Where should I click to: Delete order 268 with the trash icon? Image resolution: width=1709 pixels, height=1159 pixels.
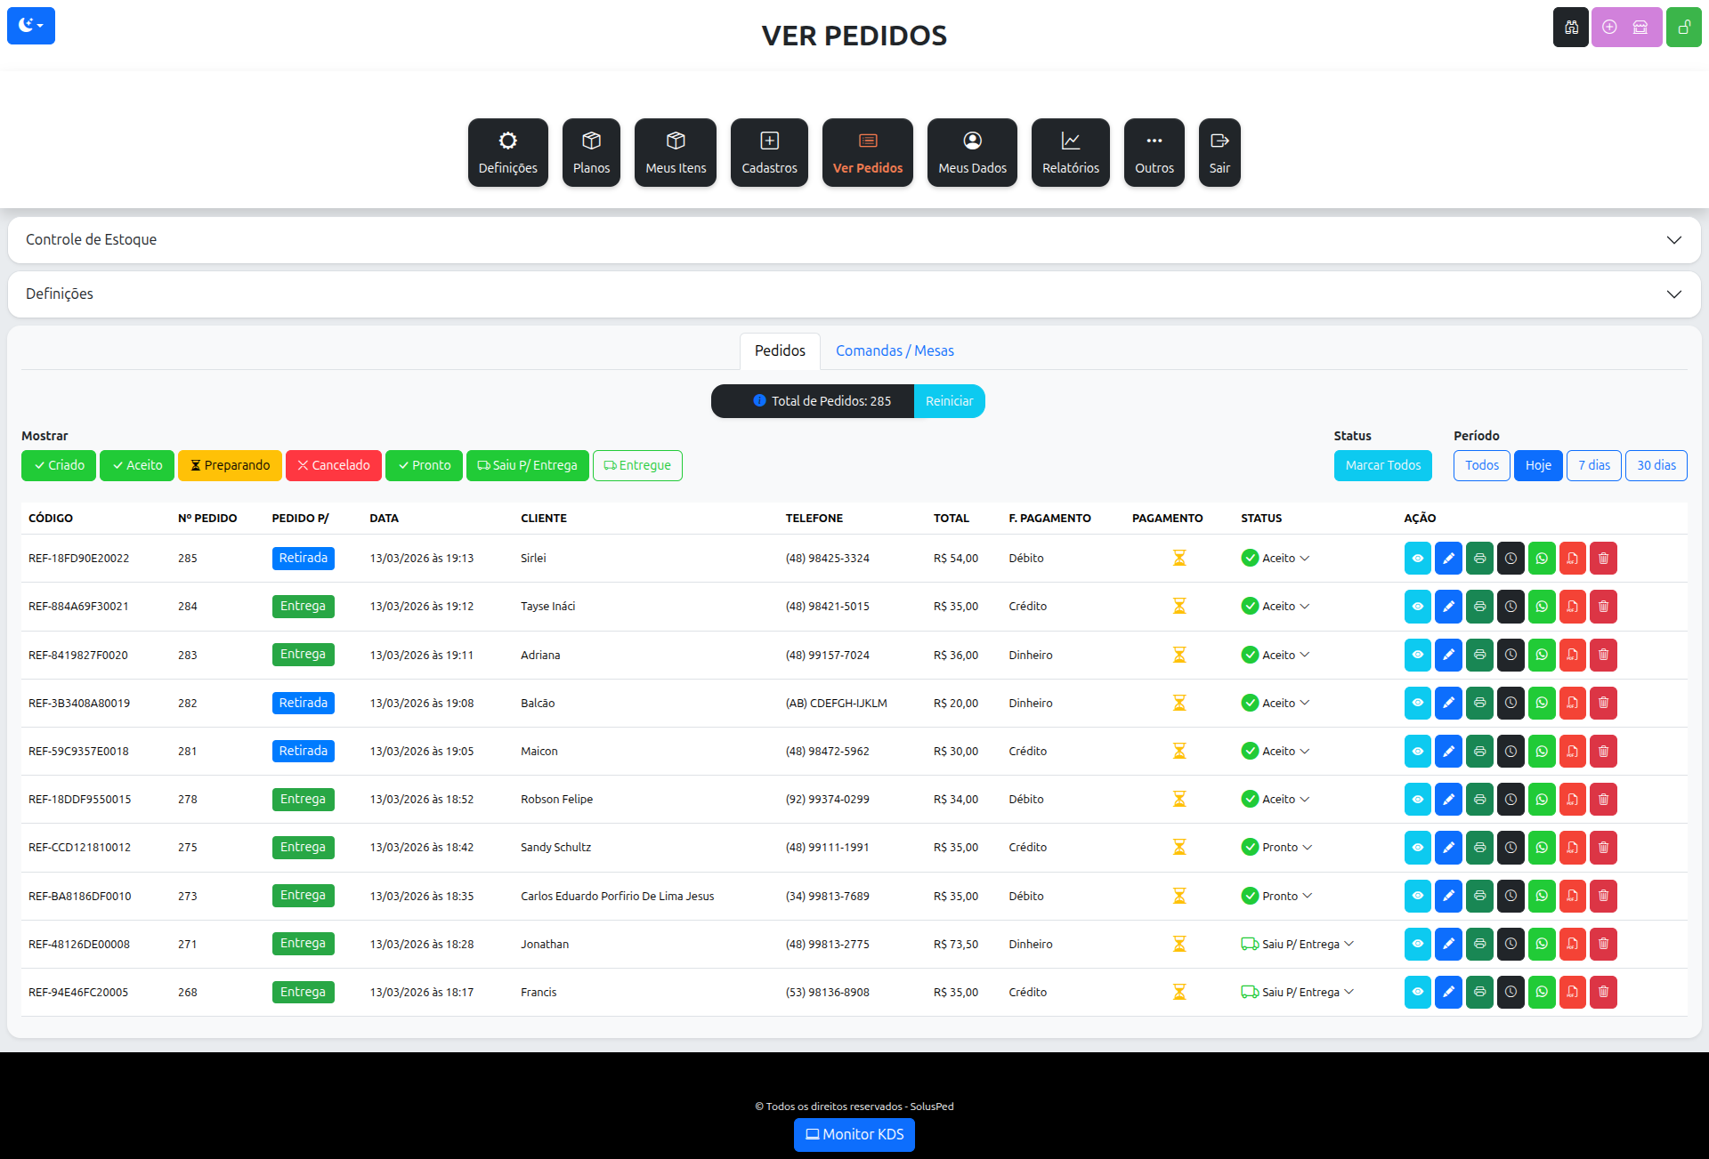[1604, 992]
